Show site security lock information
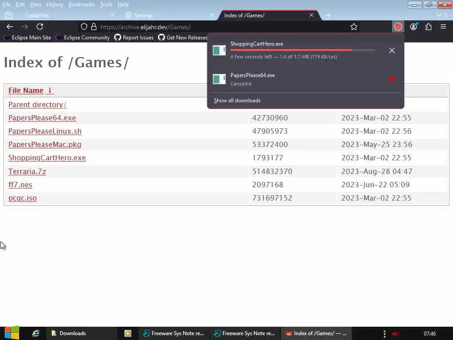 tap(94, 27)
